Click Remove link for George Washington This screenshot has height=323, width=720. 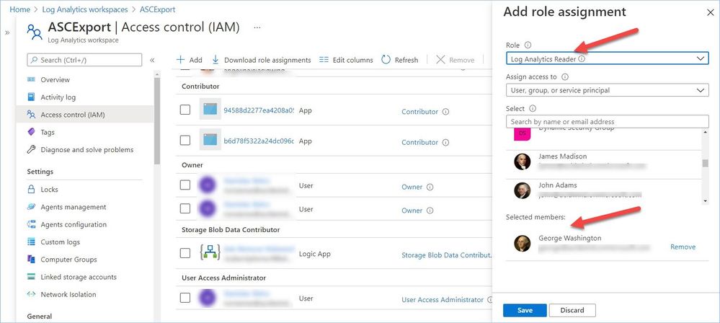pos(683,247)
